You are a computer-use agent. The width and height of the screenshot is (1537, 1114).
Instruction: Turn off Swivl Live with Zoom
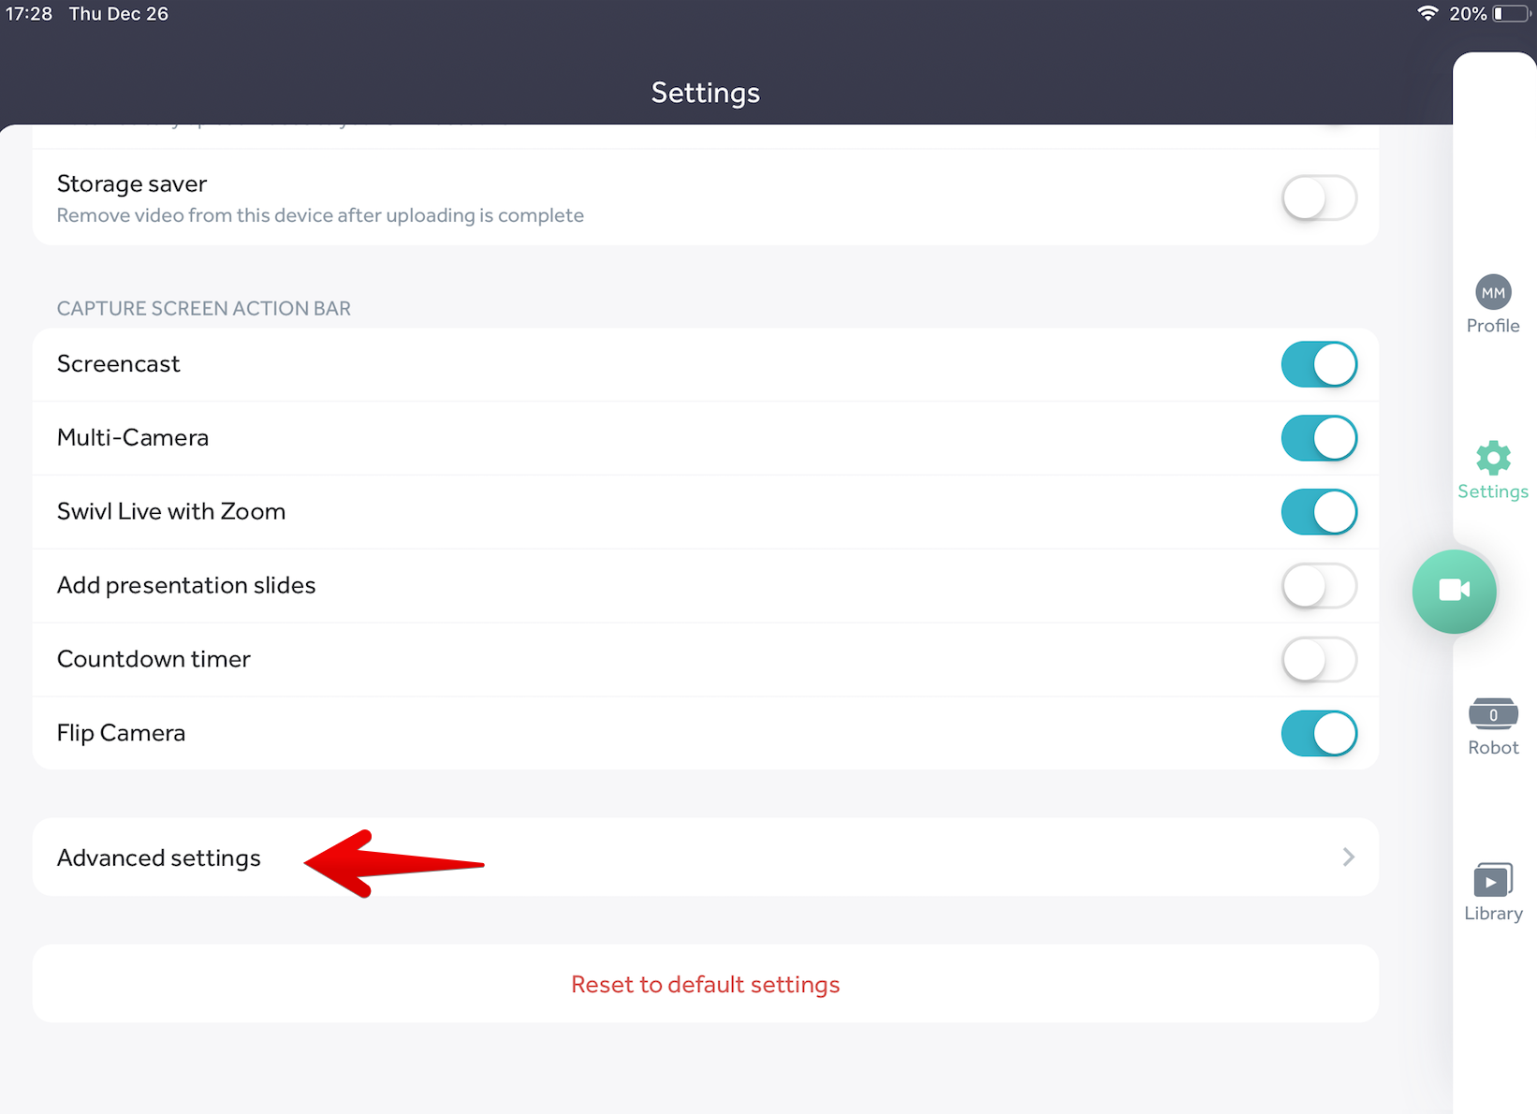coord(1319,512)
